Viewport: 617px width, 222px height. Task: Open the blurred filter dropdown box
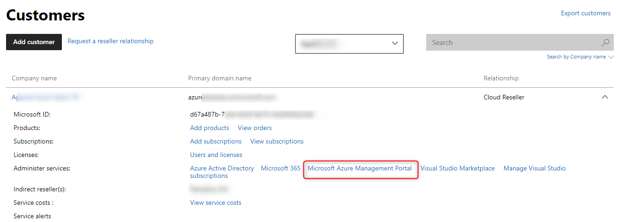349,43
